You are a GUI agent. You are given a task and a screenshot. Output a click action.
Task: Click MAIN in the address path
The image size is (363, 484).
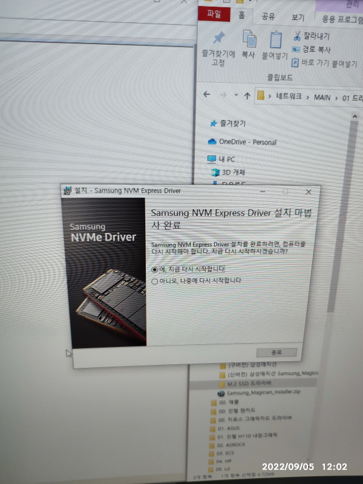pos(322,97)
